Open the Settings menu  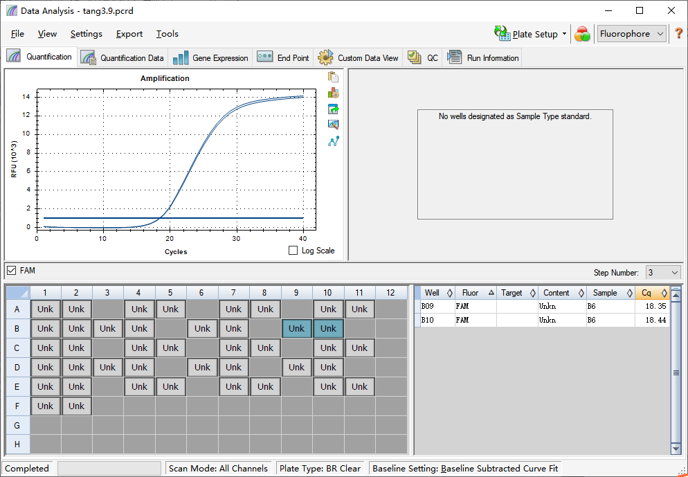click(86, 34)
